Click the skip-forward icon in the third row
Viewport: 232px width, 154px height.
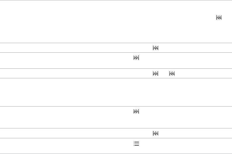tap(136, 58)
